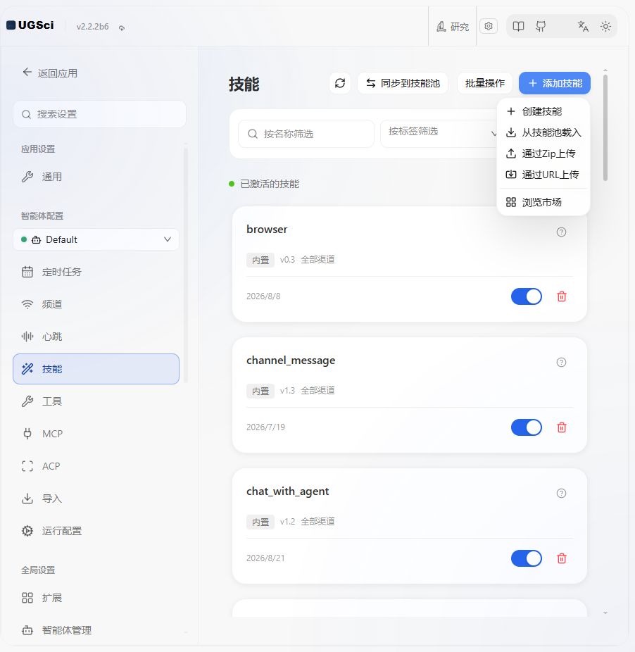Click date 2026/8/21 on chat_with_agent card
This screenshot has width=635, height=652.
pyautogui.click(x=265, y=558)
